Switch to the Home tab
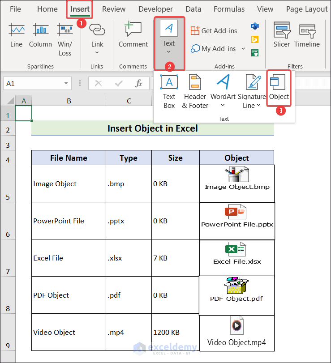 47,9
